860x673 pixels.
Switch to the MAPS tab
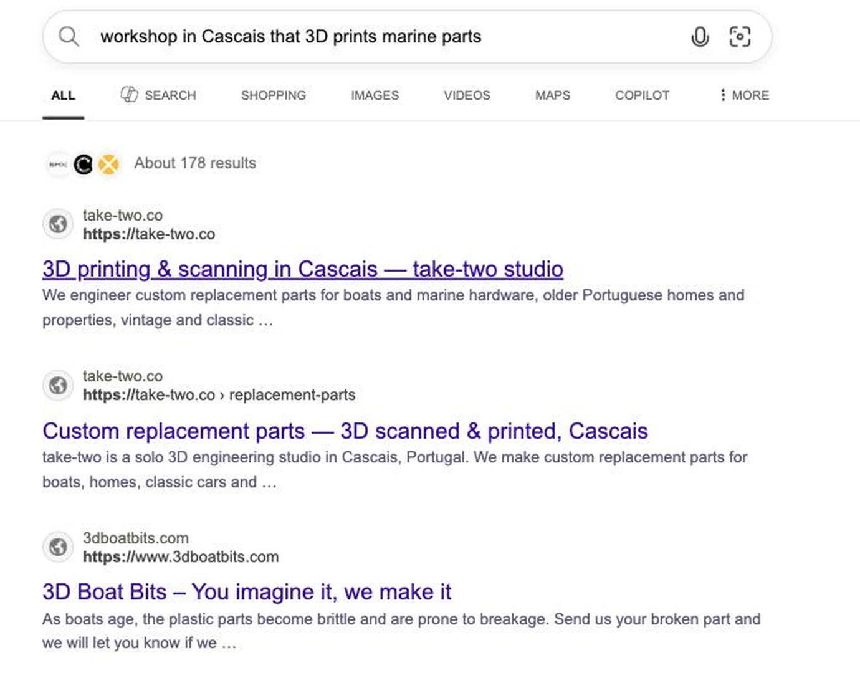click(x=553, y=95)
